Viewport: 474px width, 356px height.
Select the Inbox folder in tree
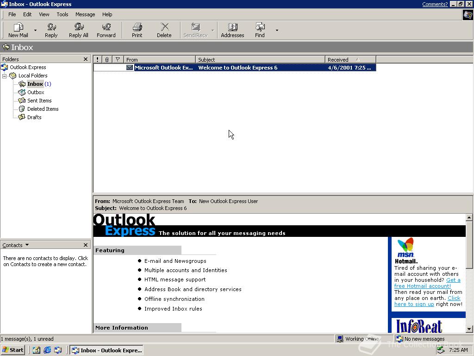point(35,84)
